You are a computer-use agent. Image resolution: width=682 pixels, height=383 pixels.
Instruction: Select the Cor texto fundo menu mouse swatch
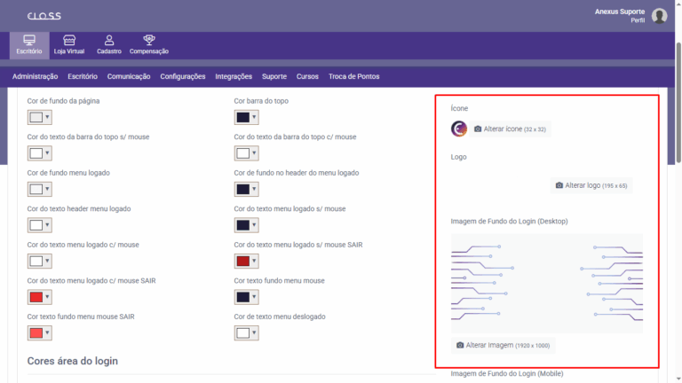click(242, 297)
